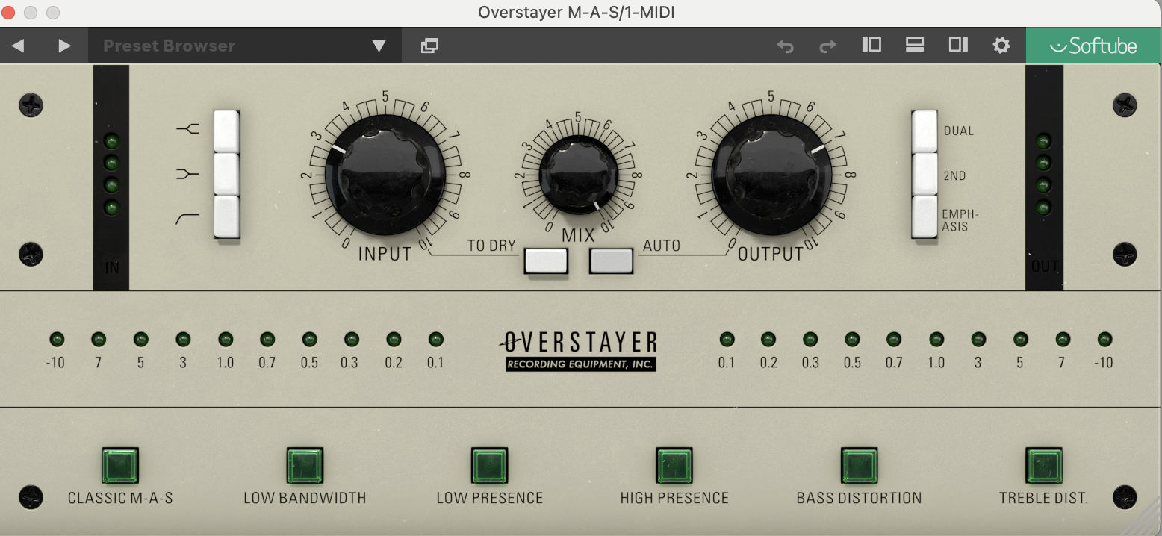Toggle the middle merge-input white switch
1162x536 pixels.
(227, 174)
